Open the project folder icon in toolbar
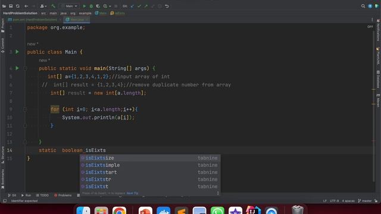 [x=4, y=6]
